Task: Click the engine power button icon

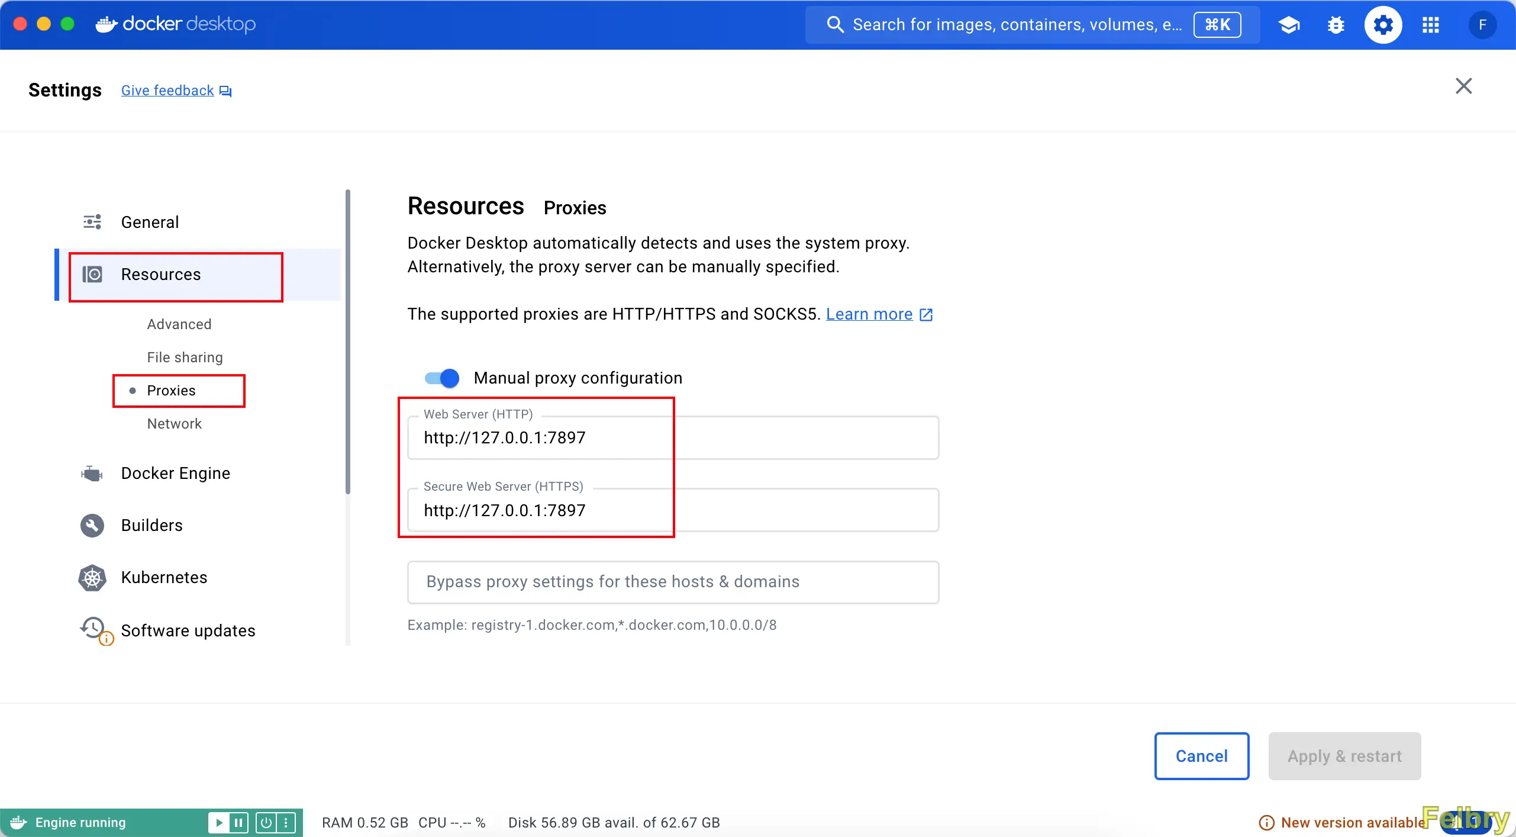Action: (x=266, y=822)
